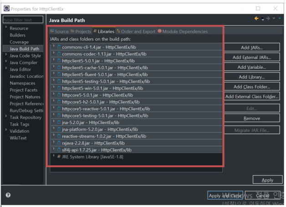
Task: Expand the httpclient5-5.0.1.jar entry
Action: [x=54, y=60]
